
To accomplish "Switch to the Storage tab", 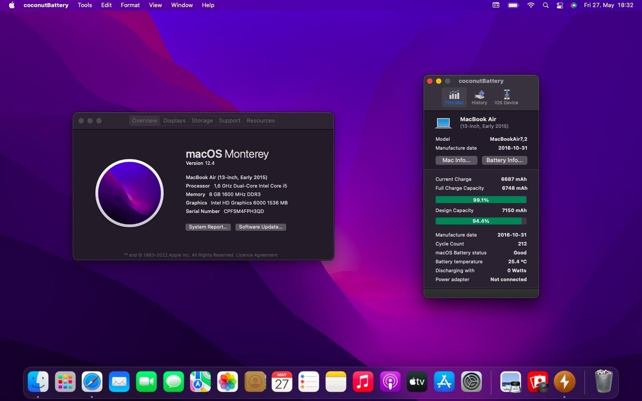I will (202, 120).
